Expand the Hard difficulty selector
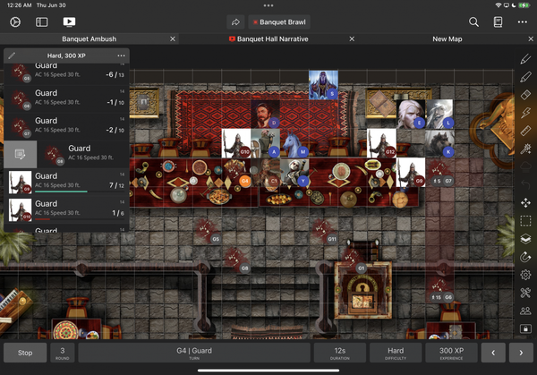This screenshot has width=537, height=375. point(395,353)
